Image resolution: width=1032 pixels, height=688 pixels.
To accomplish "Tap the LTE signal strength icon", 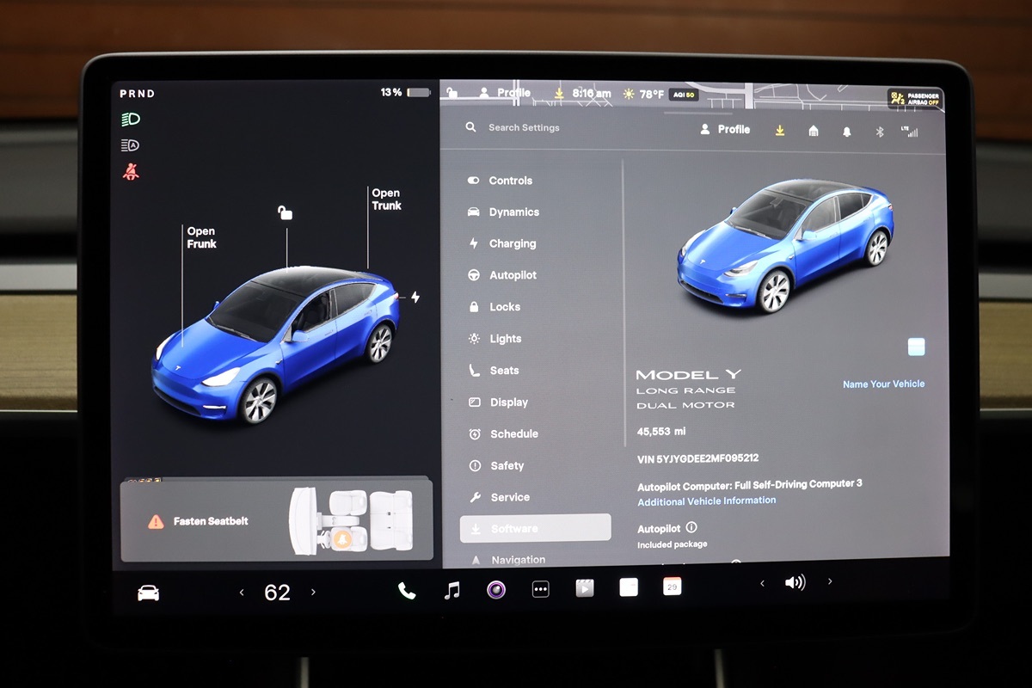I will click(x=909, y=131).
